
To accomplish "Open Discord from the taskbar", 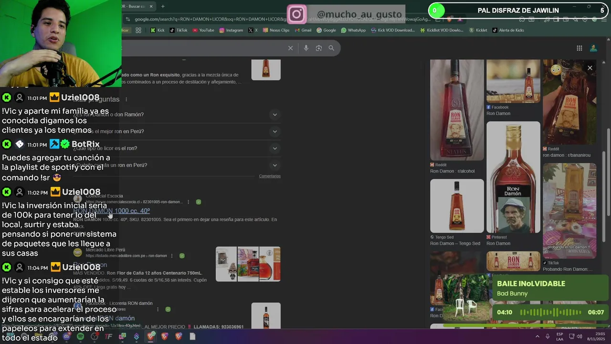I will [66, 336].
